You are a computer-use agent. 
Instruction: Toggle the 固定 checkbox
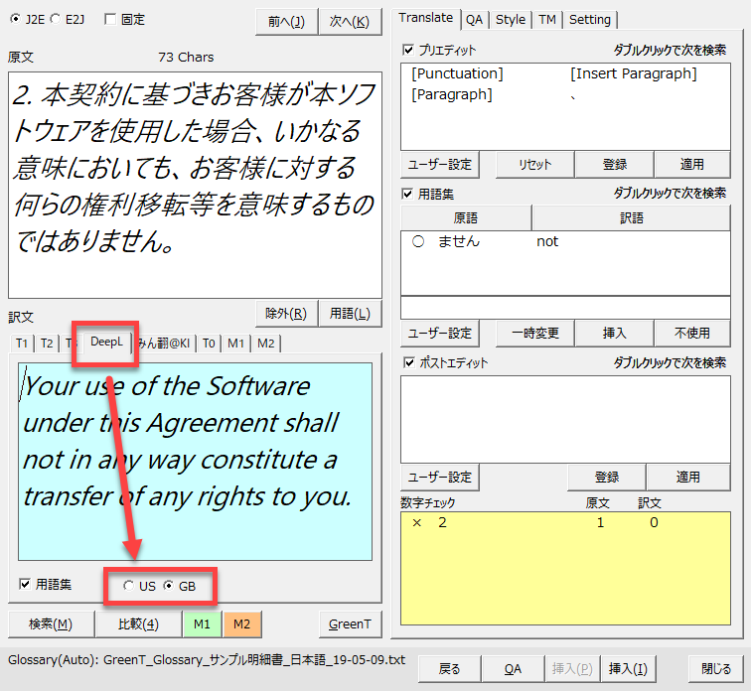click(x=109, y=19)
